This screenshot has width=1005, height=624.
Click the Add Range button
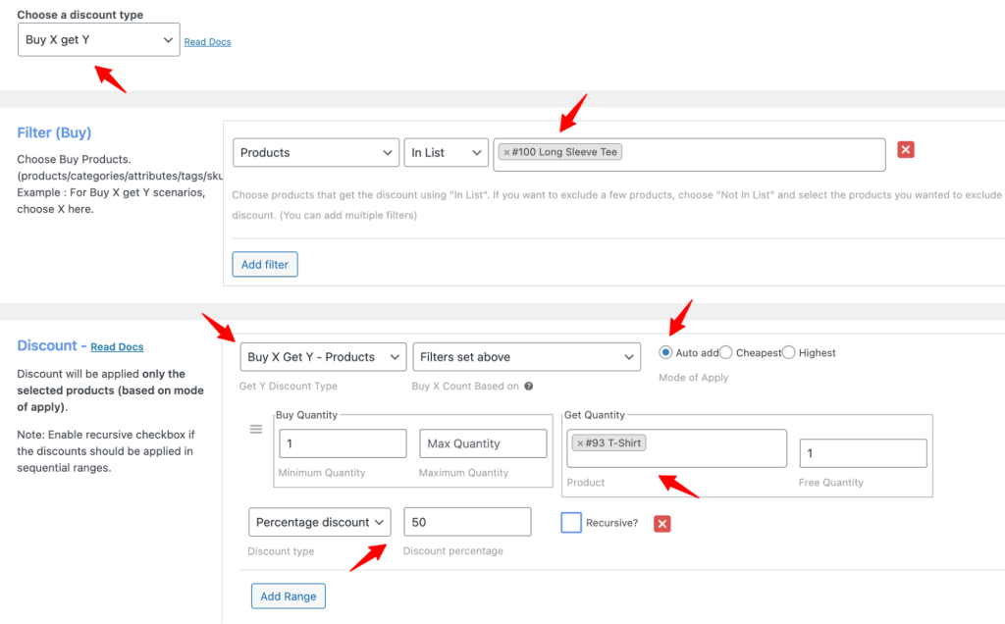[x=288, y=596]
